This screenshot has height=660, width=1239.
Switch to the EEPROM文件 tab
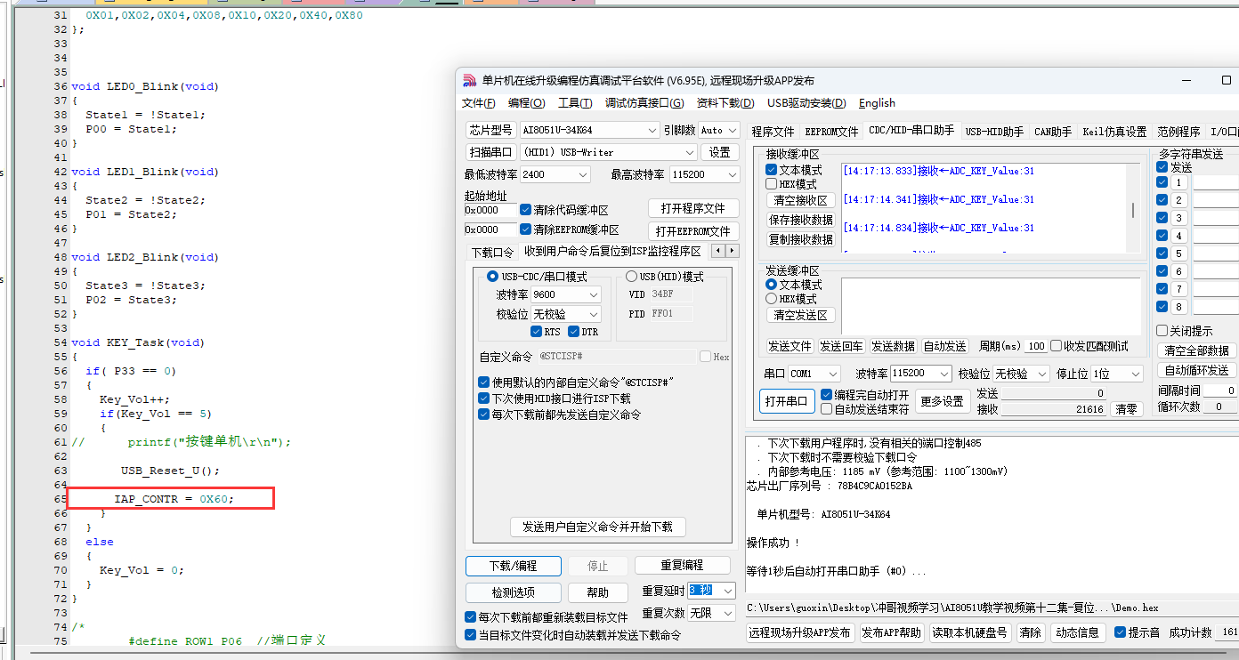pos(831,132)
